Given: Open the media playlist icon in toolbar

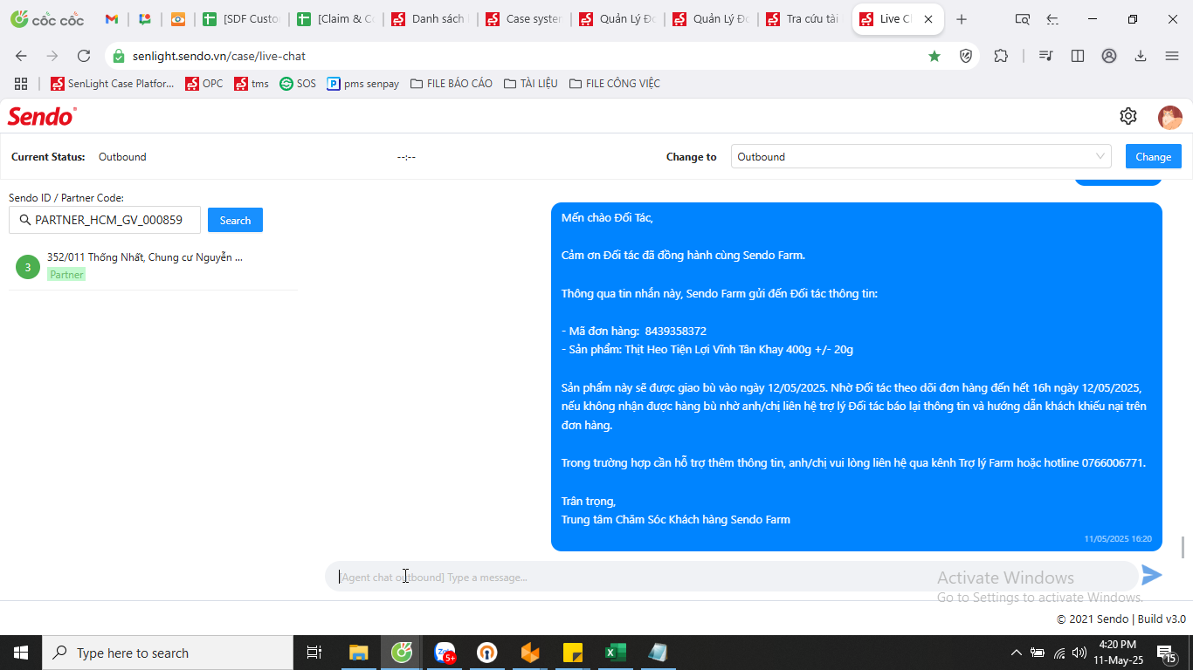Looking at the screenshot, I should (1046, 56).
